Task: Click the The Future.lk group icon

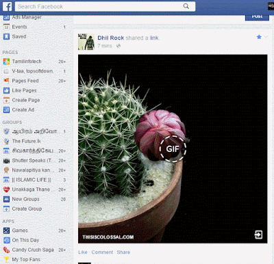Action: [6, 142]
